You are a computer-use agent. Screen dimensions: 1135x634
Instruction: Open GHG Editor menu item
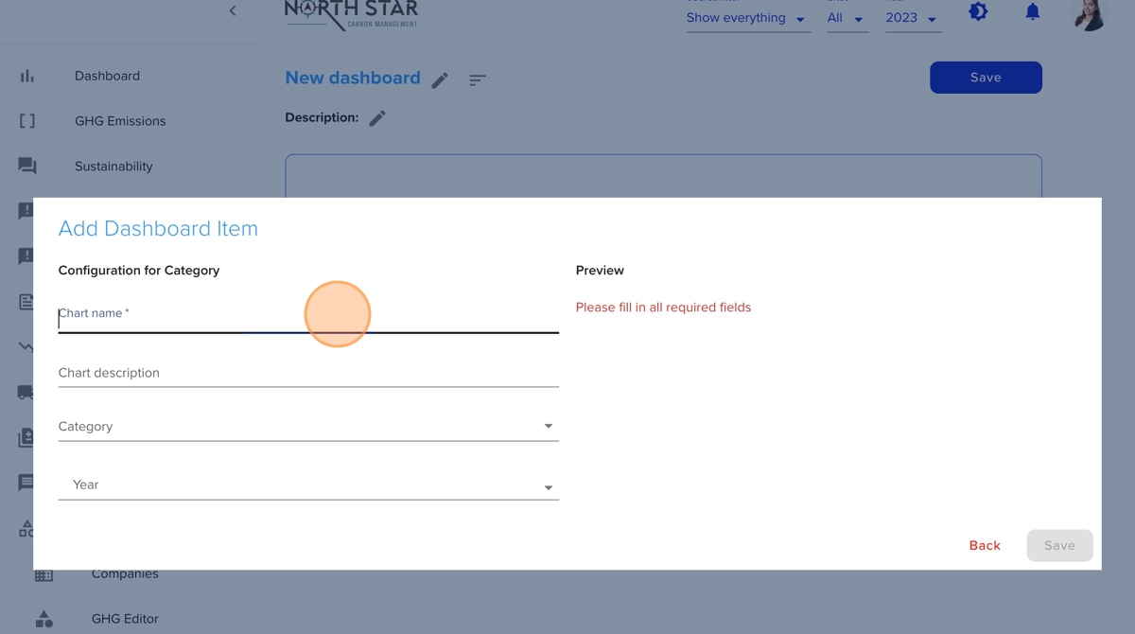(x=125, y=619)
